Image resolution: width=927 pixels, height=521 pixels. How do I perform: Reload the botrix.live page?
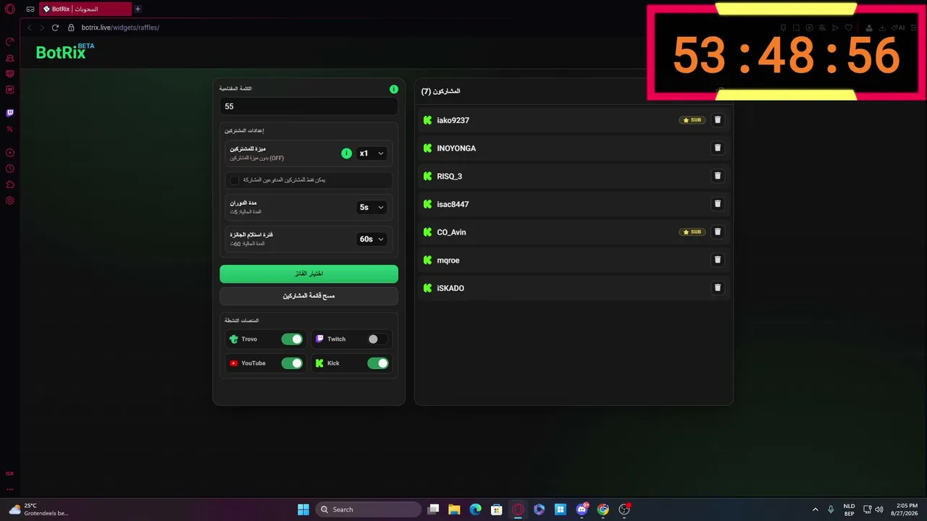(55, 27)
